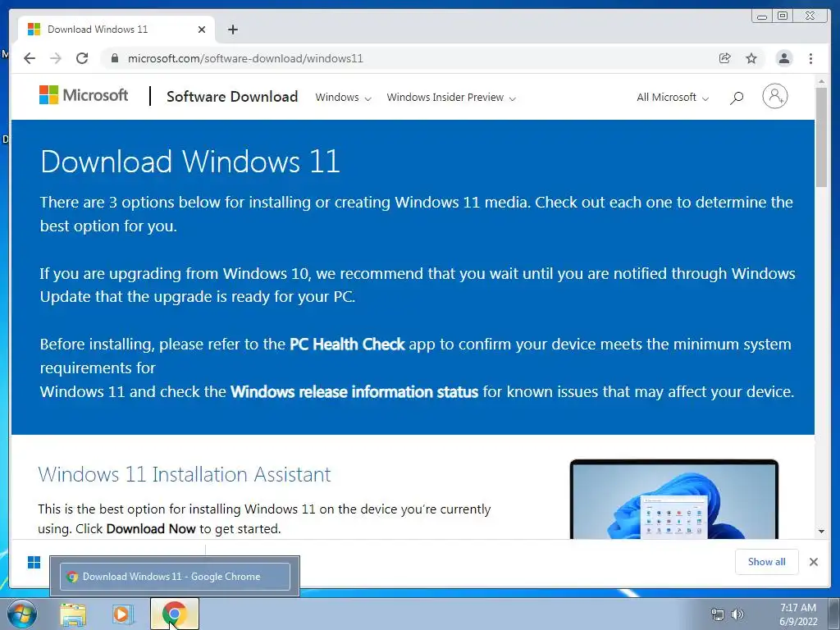Launch Windows Media Player from taskbar
Image resolution: width=840 pixels, height=630 pixels.
click(x=123, y=614)
